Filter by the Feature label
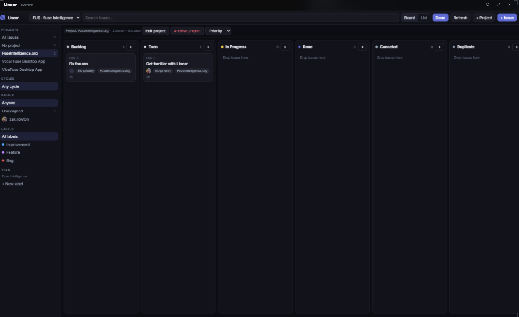Image resolution: width=519 pixels, height=317 pixels. tap(29, 152)
